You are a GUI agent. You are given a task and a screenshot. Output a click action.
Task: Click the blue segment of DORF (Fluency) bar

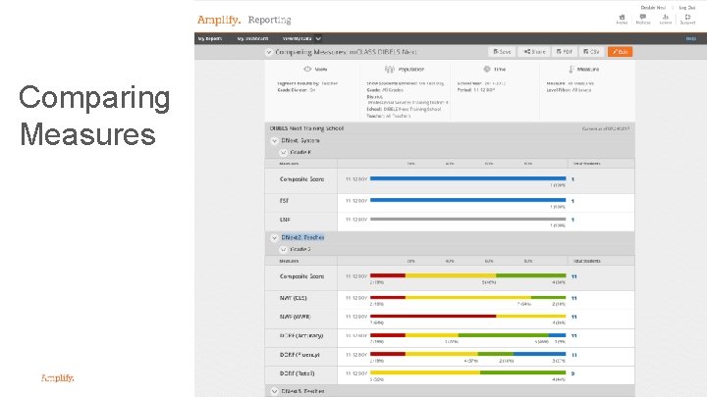(x=539, y=354)
